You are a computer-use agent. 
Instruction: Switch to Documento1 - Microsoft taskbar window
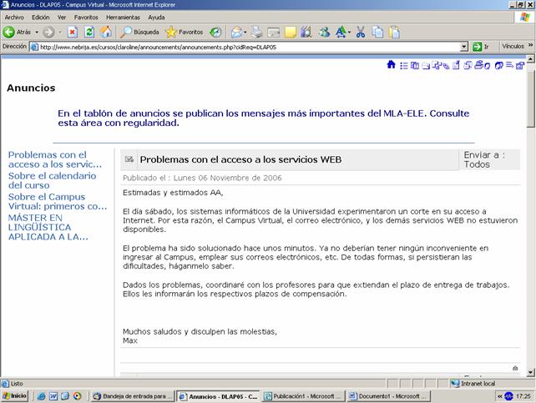point(389,396)
